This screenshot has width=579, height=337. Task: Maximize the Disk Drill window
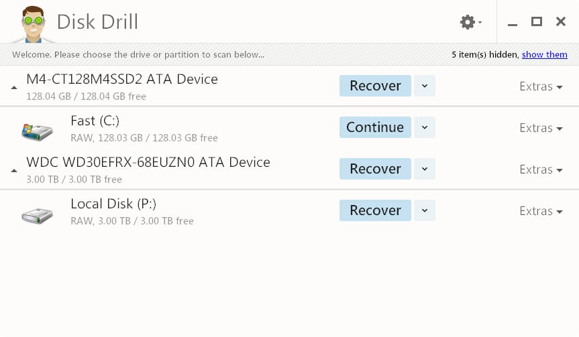coord(537,21)
